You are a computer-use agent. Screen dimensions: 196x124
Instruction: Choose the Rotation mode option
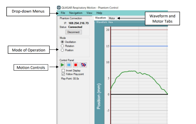[x=62, y=46]
